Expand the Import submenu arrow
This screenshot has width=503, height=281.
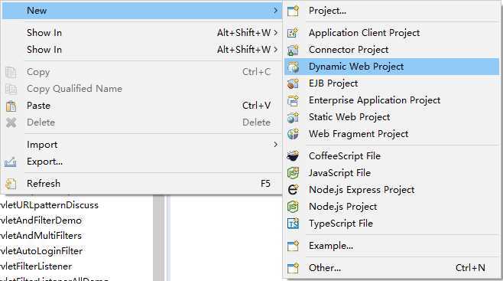[275, 145]
